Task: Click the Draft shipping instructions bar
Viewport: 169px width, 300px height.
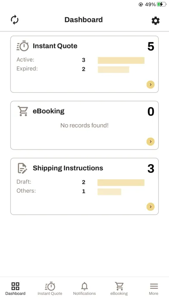Action: tap(121, 182)
